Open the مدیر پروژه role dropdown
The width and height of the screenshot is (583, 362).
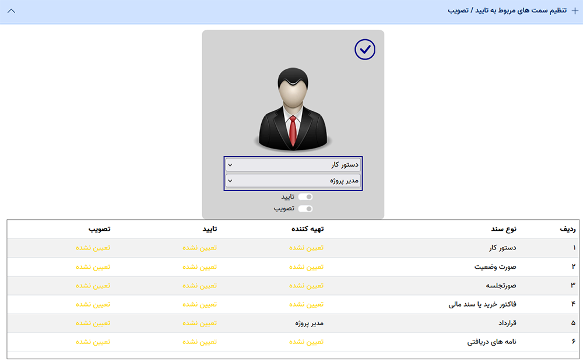293,181
